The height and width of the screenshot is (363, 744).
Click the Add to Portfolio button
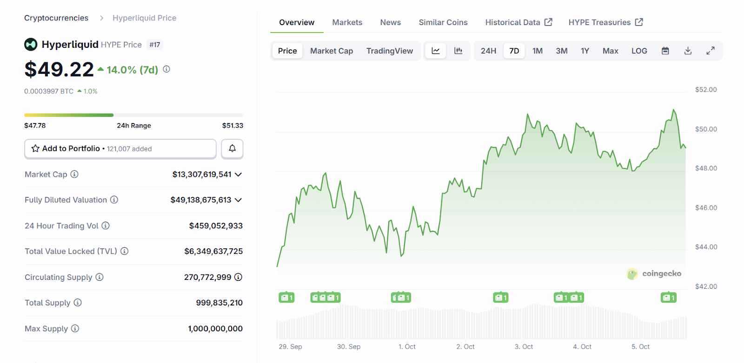pos(120,149)
